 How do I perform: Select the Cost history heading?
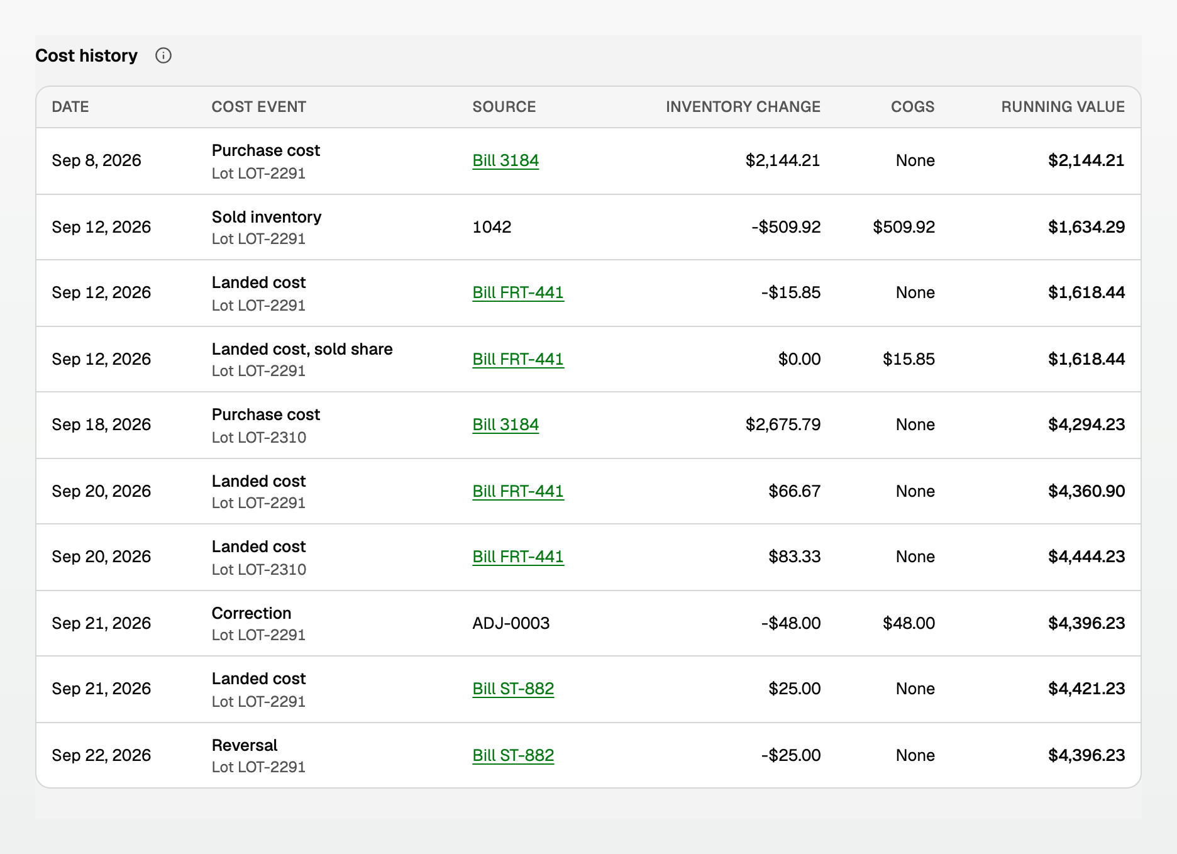pos(86,55)
